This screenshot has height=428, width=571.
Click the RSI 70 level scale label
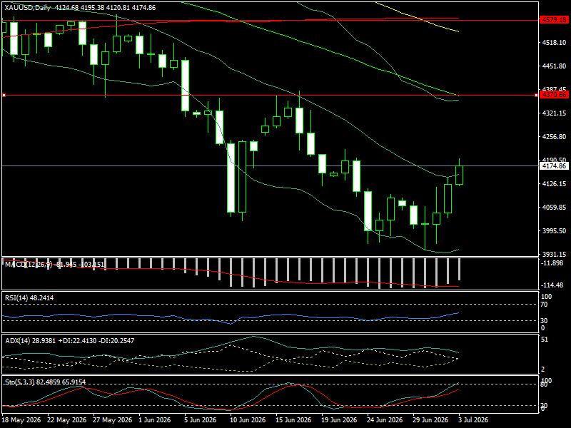pyautogui.click(x=544, y=305)
